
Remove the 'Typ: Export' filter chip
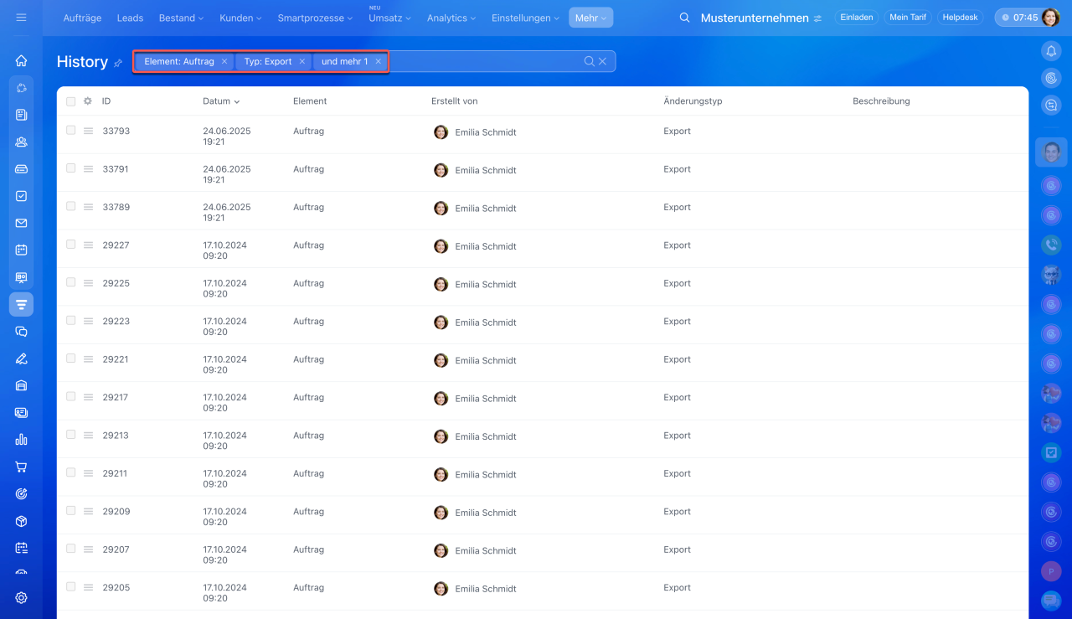[302, 61]
